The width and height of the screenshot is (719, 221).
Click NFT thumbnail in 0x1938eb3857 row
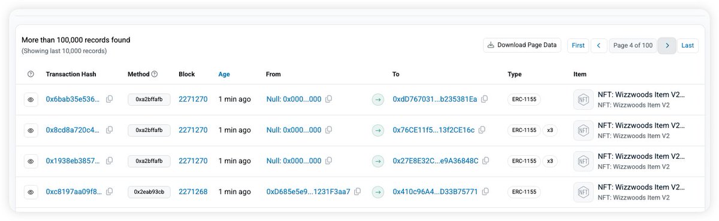[583, 161]
